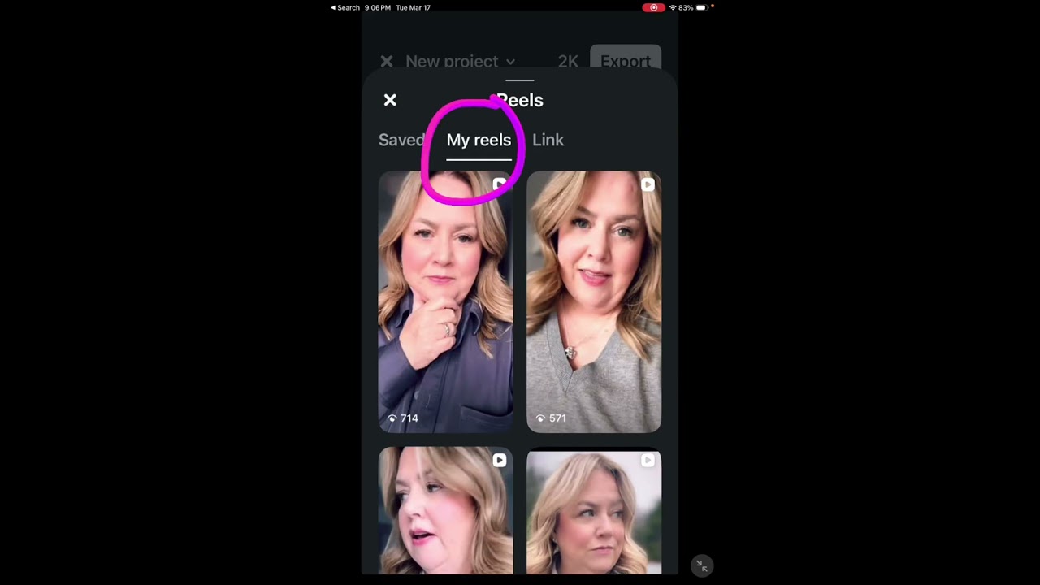Select the bottom-right reel thumbnail
The height and width of the screenshot is (585, 1040).
click(x=594, y=510)
